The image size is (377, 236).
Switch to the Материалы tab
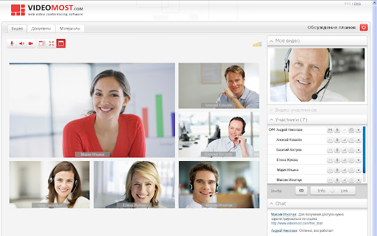(x=70, y=28)
